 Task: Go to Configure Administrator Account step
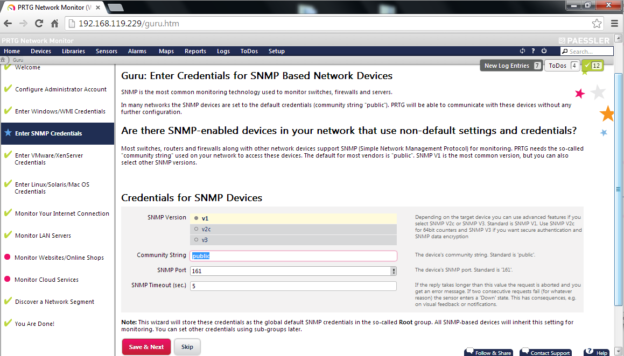(x=61, y=89)
